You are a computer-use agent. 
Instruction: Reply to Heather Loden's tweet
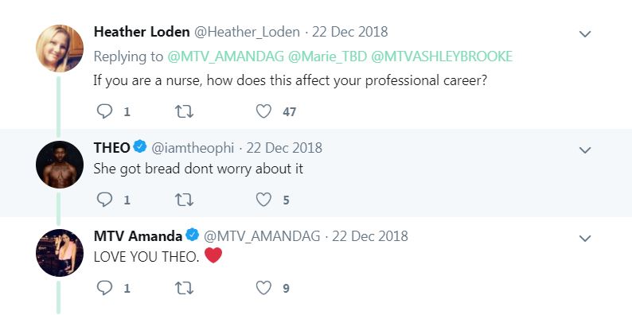pyautogui.click(x=104, y=111)
